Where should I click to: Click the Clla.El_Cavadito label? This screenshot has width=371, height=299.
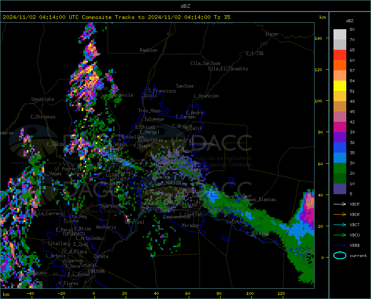click(228, 69)
